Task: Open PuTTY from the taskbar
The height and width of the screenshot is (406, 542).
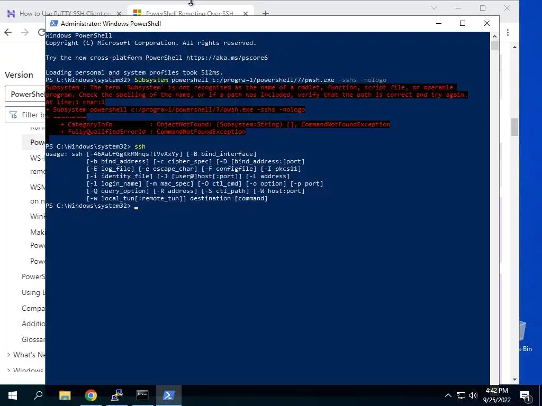Action: coord(117,395)
